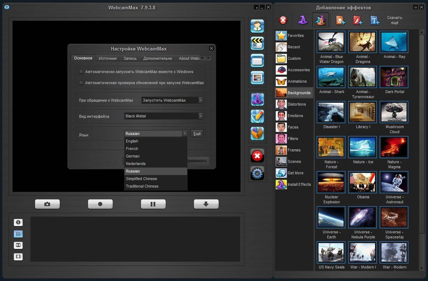Open Accessories effects category

[294, 70]
